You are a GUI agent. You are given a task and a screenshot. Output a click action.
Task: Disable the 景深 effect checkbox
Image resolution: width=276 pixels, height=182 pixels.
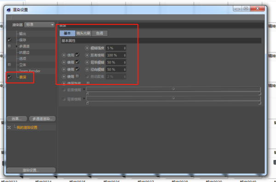coord(10,77)
